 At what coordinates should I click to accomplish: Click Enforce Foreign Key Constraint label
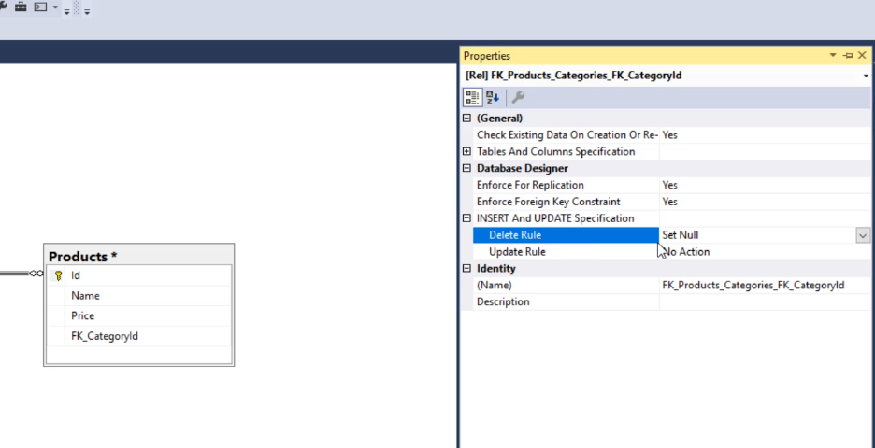tap(548, 202)
